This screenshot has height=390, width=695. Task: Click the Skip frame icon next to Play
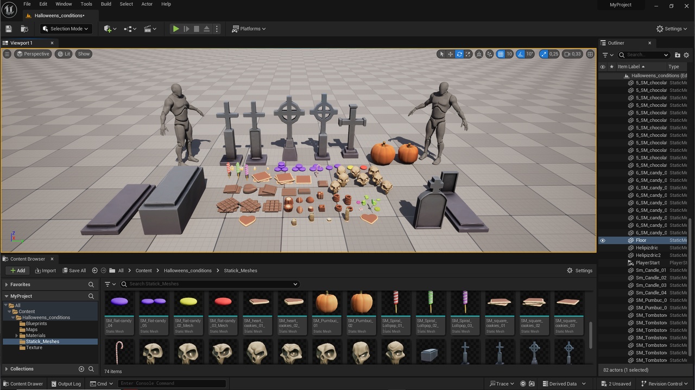(x=186, y=29)
